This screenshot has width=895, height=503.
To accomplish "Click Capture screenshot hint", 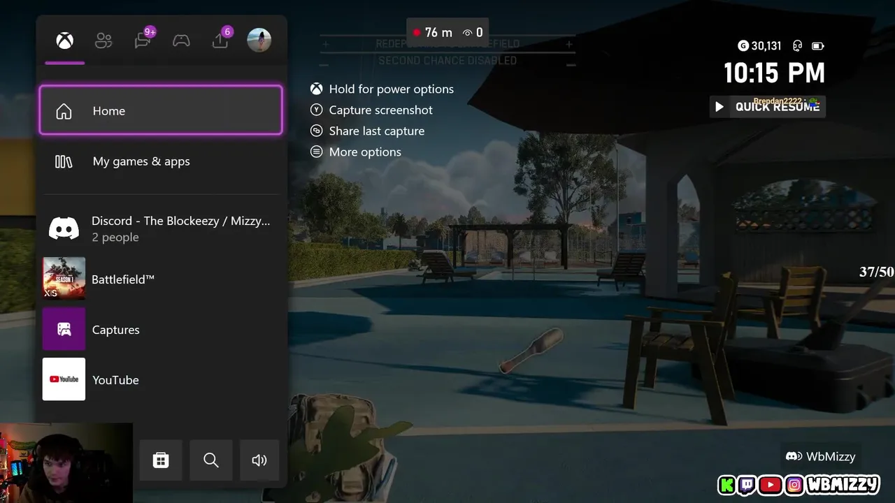I will tap(381, 110).
